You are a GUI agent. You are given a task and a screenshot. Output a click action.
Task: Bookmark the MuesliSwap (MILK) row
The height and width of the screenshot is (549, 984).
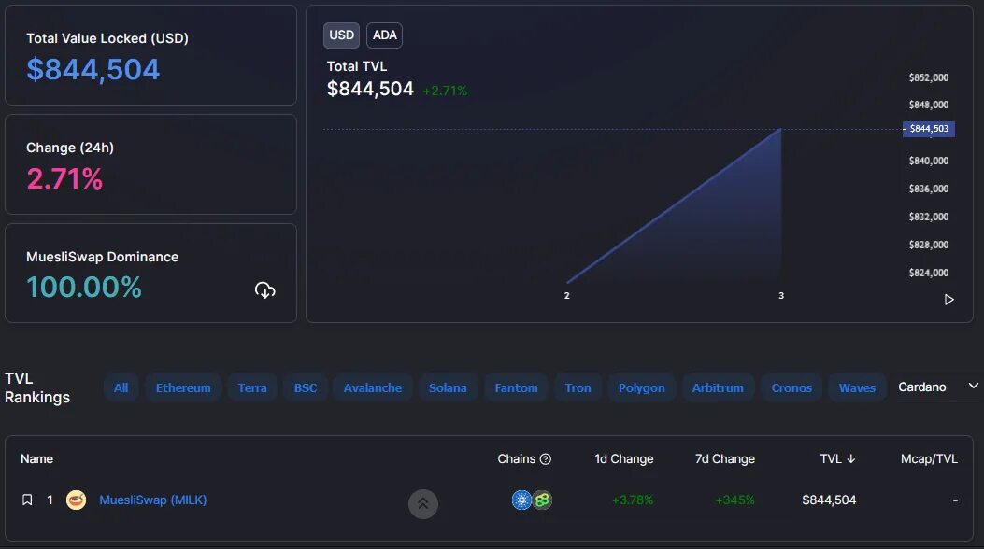(x=27, y=500)
